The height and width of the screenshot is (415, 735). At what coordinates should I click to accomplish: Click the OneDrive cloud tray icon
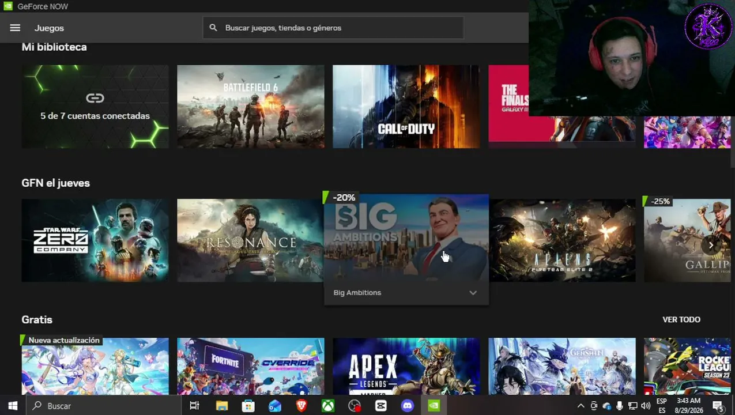pyautogui.click(x=606, y=406)
